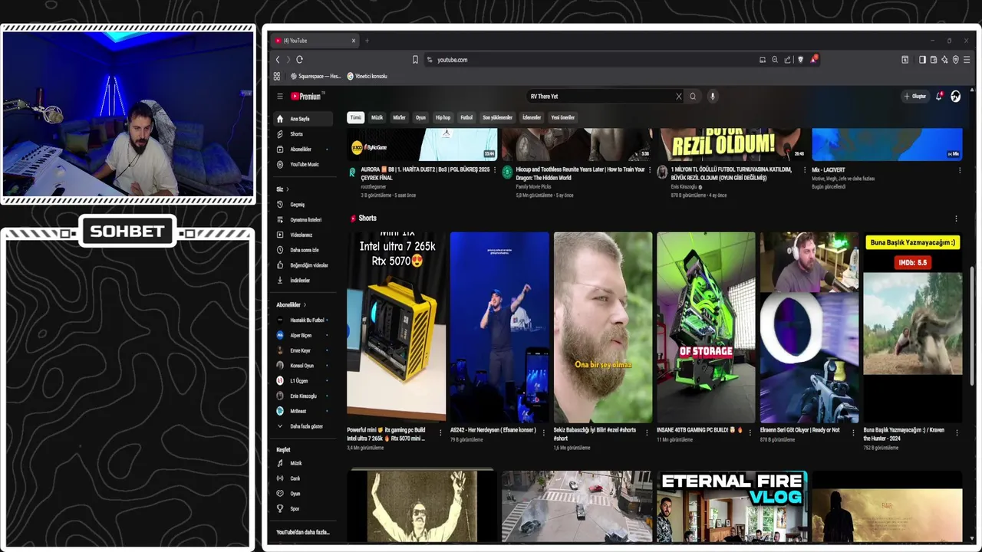
Task: Click the YouTube Premium logo
Action: point(306,97)
